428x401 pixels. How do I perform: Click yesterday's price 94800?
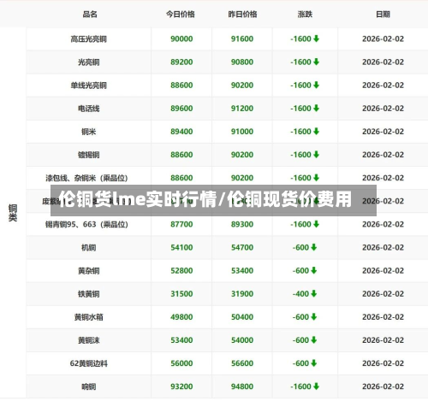pos(242,386)
